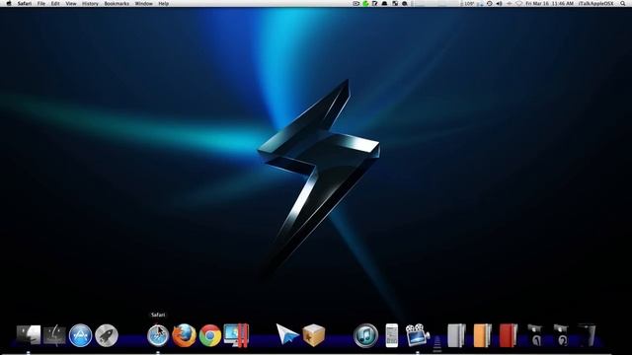Open the Bookmarks menu
This screenshot has width=632, height=355.
point(117,4)
